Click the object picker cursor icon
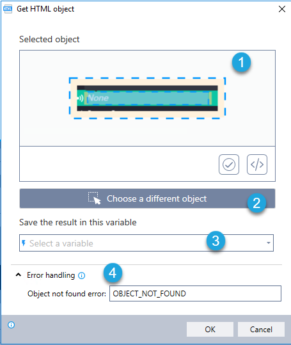291x345 pixels. (95, 198)
